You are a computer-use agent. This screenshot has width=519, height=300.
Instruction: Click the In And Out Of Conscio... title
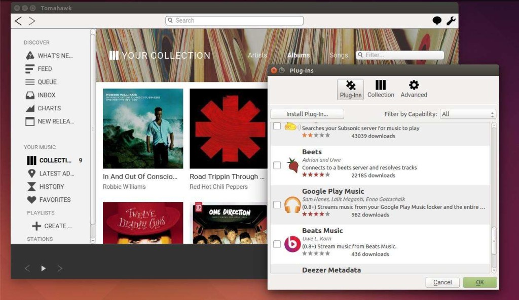[x=140, y=177]
